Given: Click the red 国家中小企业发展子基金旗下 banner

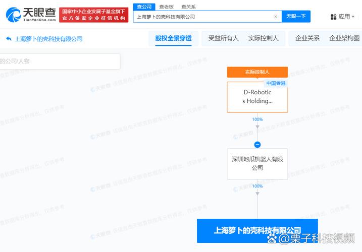Looking at the screenshot, I should (94, 15).
